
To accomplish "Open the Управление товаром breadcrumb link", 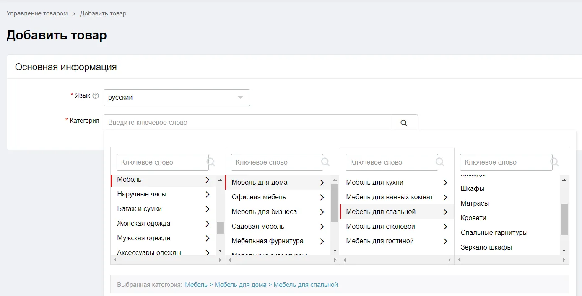I will 37,13.
